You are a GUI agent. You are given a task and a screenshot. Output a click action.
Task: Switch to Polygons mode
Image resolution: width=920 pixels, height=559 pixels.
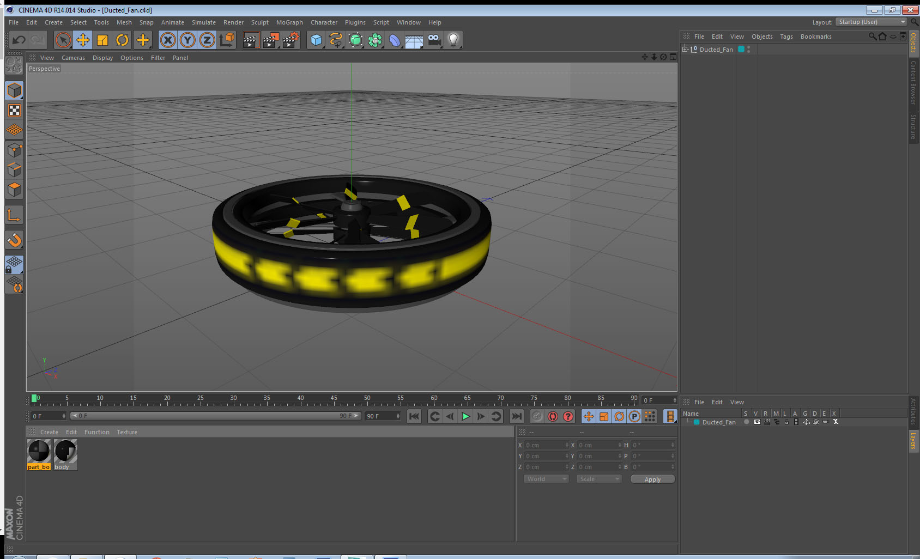tap(14, 190)
